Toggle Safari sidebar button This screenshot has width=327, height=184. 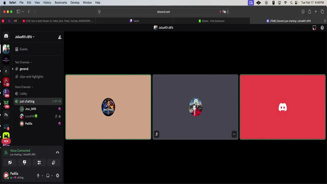point(18,12)
